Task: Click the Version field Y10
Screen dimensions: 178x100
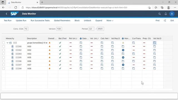Action: coord(59,29)
